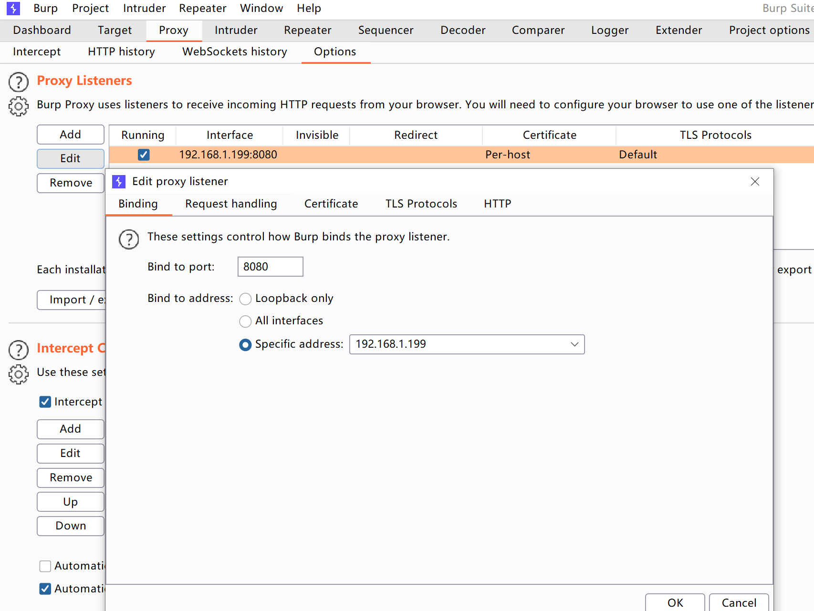Select Binding tab in dialog

coord(138,204)
